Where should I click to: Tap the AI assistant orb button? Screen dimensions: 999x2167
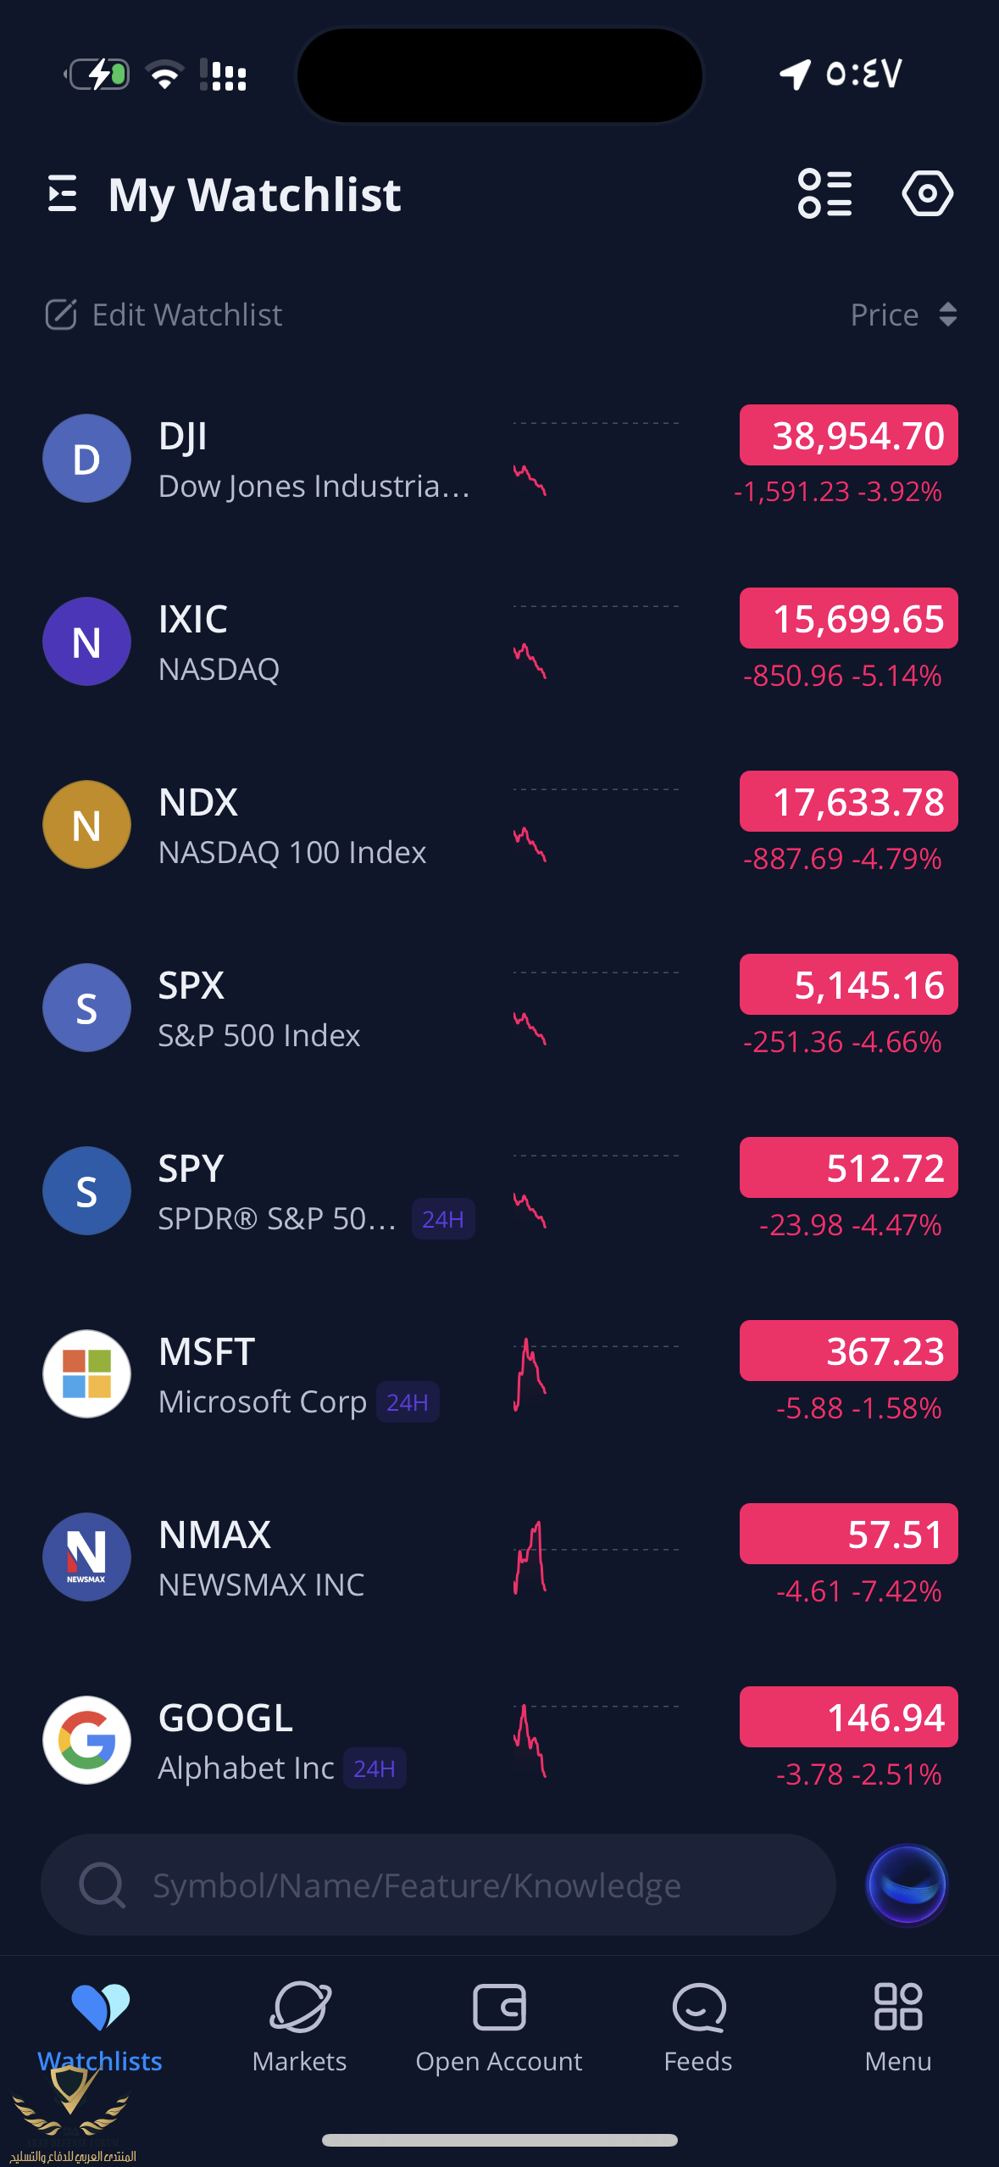(x=906, y=1885)
